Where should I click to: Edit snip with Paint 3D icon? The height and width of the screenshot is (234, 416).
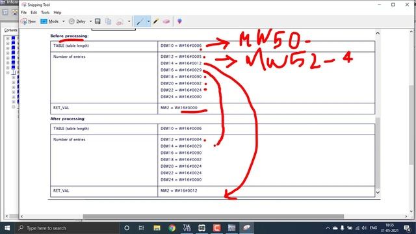pos(179,21)
